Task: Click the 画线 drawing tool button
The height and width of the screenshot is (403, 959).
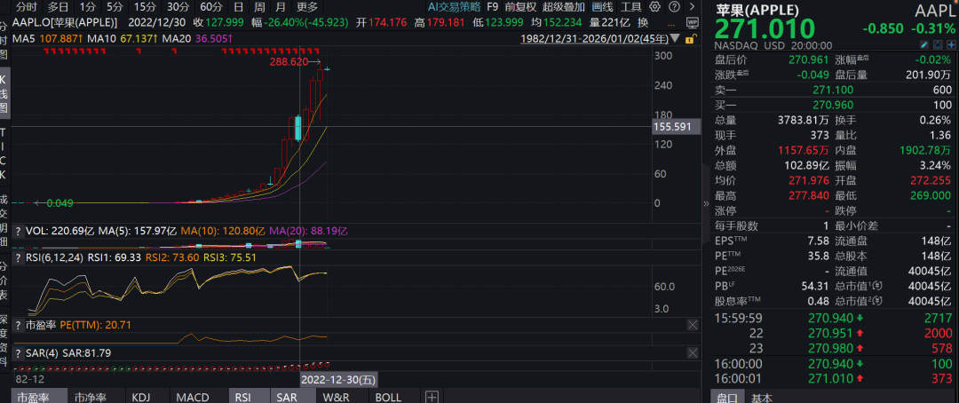Action: [603, 6]
